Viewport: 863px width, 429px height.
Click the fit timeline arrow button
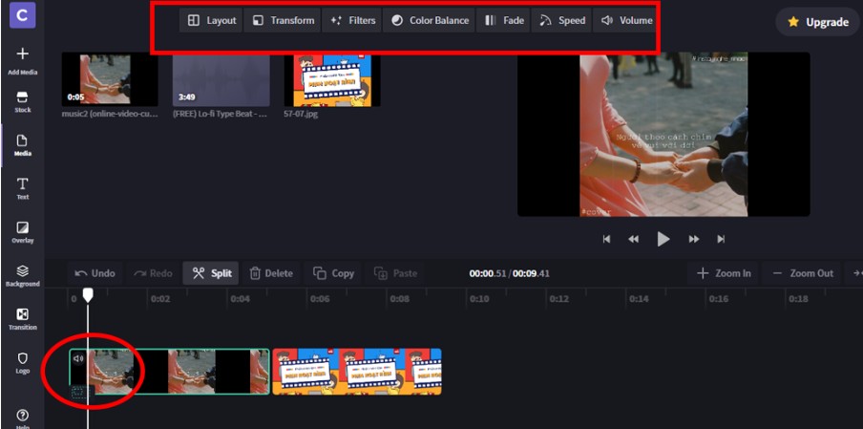tap(854, 273)
